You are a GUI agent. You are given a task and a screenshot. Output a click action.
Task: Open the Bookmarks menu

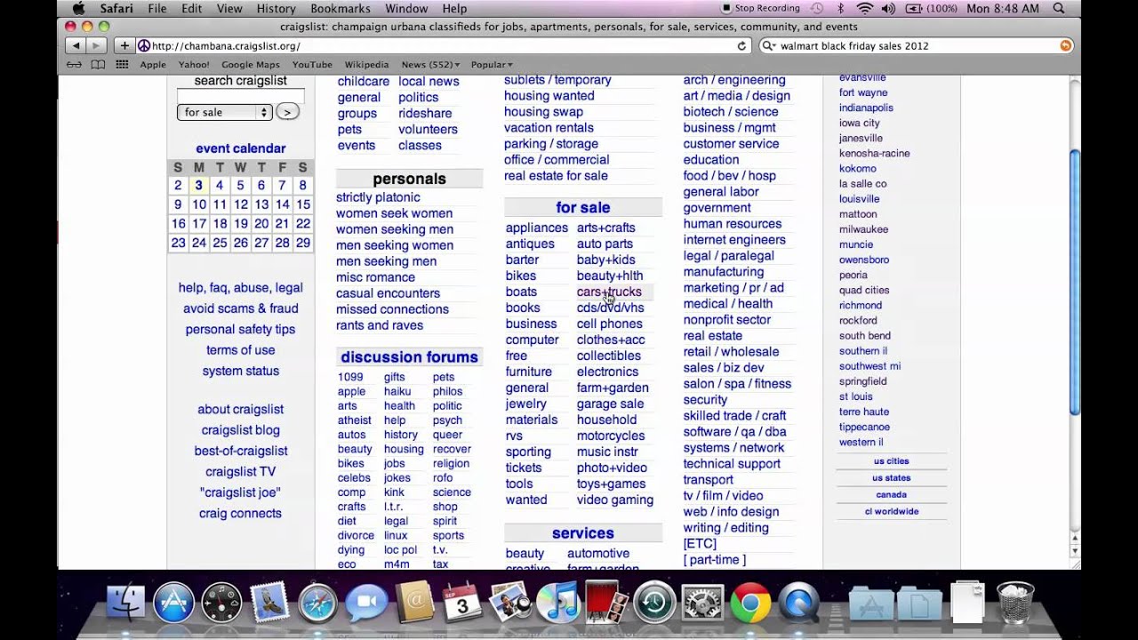pos(341,8)
